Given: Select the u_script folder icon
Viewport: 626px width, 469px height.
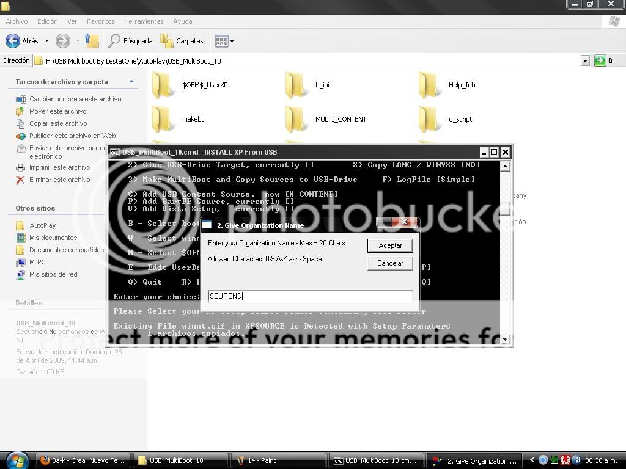Looking at the screenshot, I should click(x=430, y=119).
